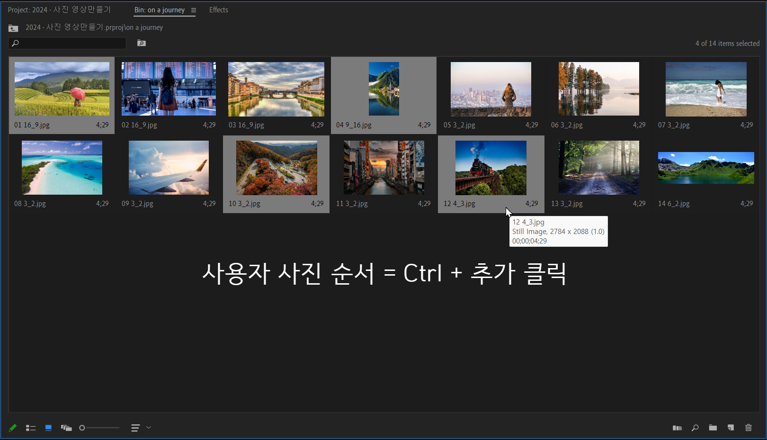This screenshot has width=767, height=440.
Task: Enable Icon View mode
Action: 48,428
